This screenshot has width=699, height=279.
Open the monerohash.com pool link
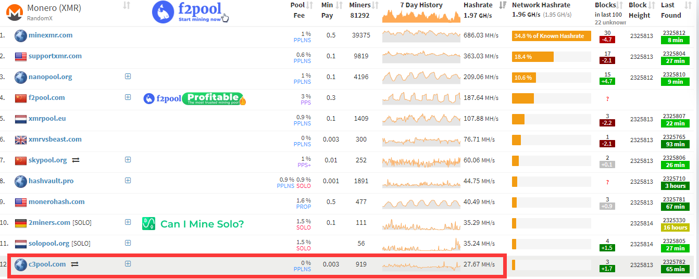pyautogui.click(x=57, y=202)
